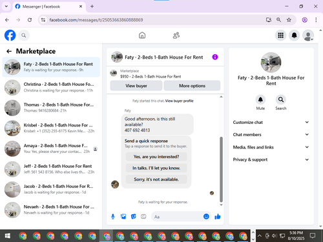Go back from the Marketplace list
Screen dimensions: 323x242
tap(9, 51)
